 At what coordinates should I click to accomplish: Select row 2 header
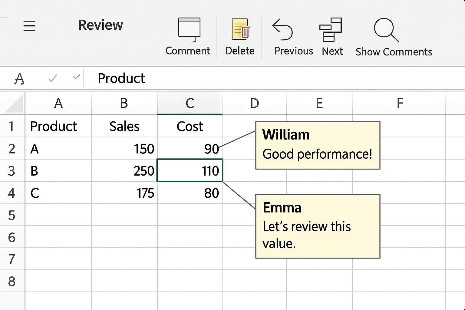coord(12,148)
